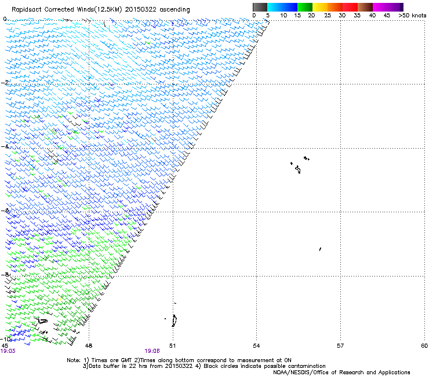Click latitude label '-4' on left axis
This screenshot has height=376, width=429.
[5, 146]
